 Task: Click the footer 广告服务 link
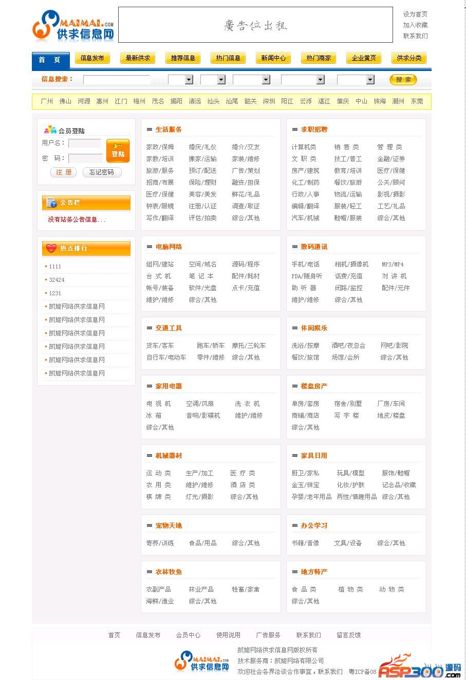[268, 635]
